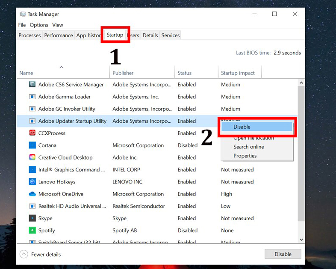This screenshot has width=336, height=269.
Task: Switch to the Performance tab
Action: [x=59, y=35]
